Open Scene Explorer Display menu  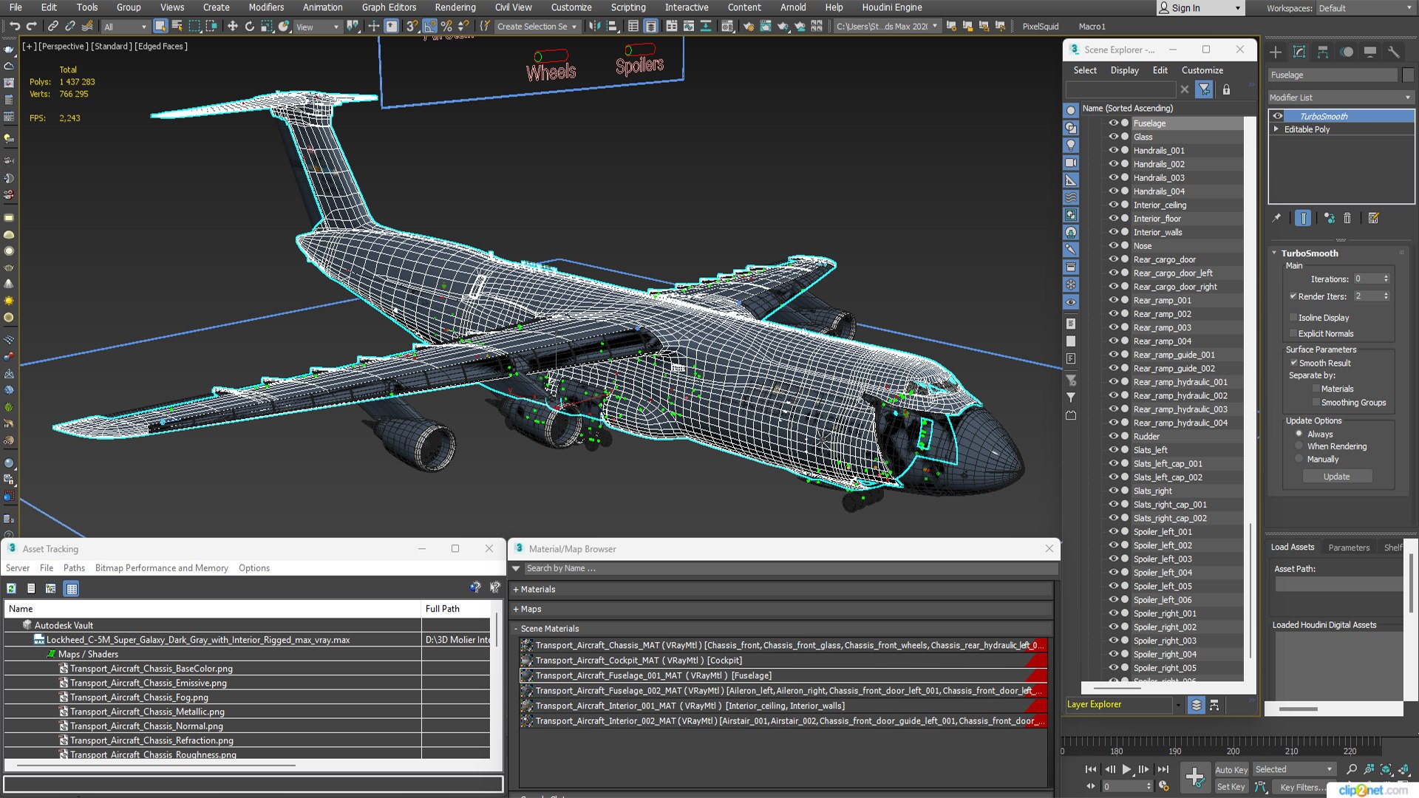tap(1124, 70)
